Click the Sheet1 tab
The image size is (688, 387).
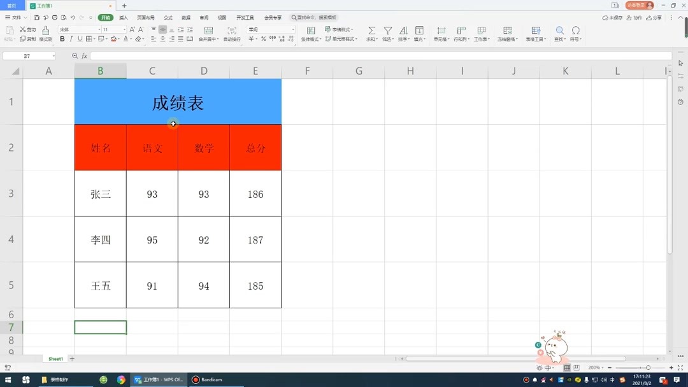(x=55, y=358)
